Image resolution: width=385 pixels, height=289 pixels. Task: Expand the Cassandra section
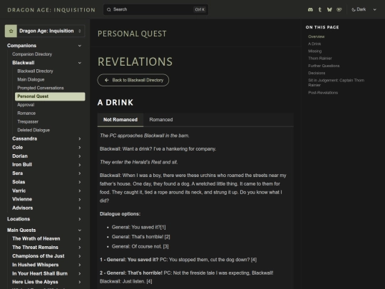80,139
